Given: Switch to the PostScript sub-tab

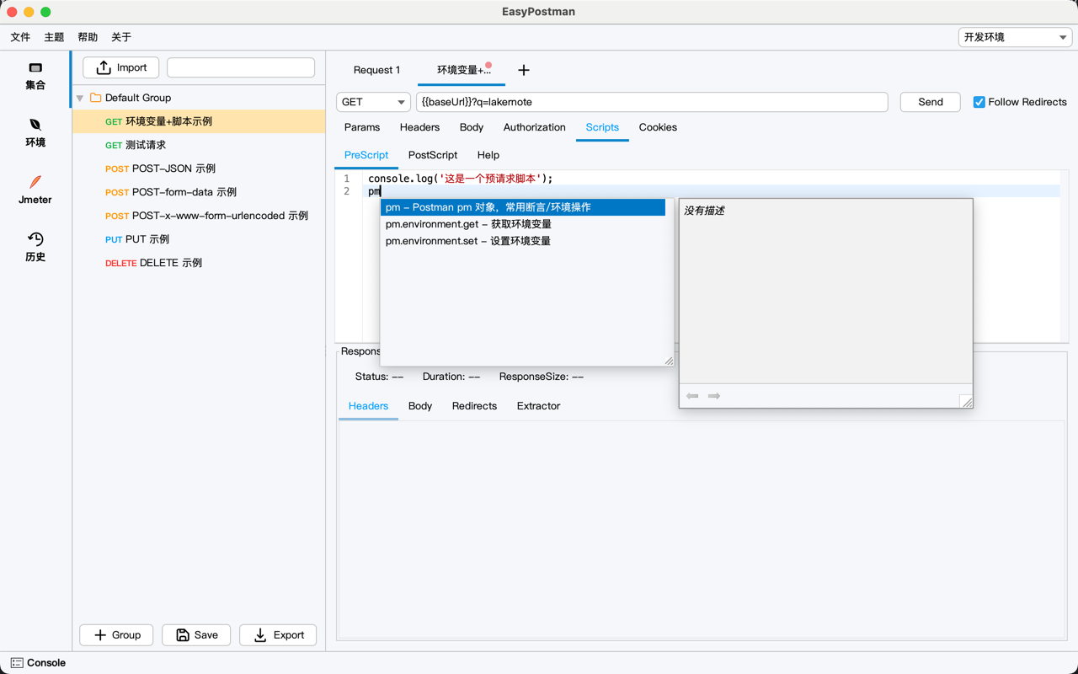Looking at the screenshot, I should coord(433,155).
